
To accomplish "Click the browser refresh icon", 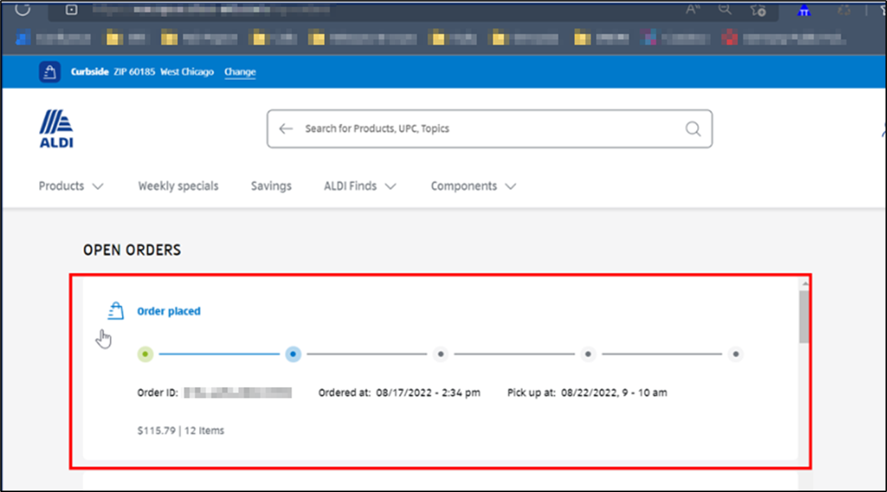I will [23, 9].
